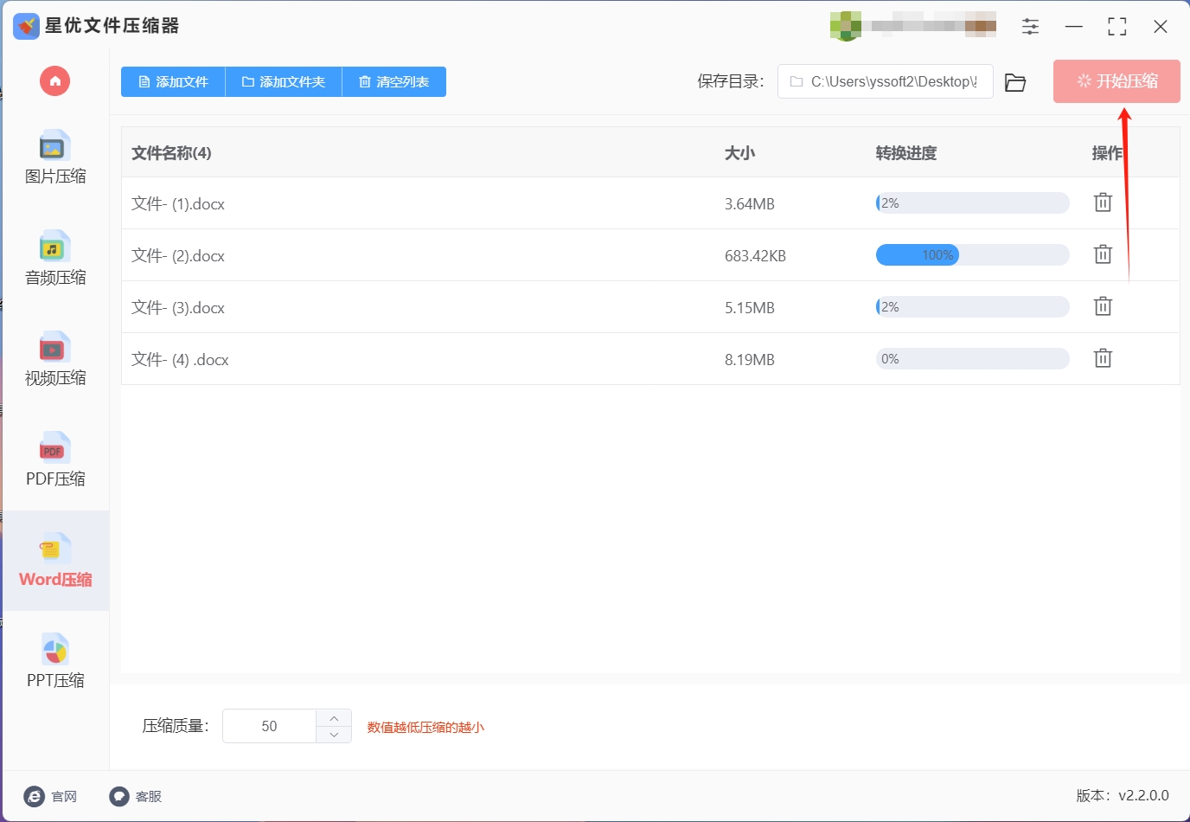This screenshot has height=822, width=1190.
Task: Click 开始压缩 start compression button
Action: pos(1116,81)
